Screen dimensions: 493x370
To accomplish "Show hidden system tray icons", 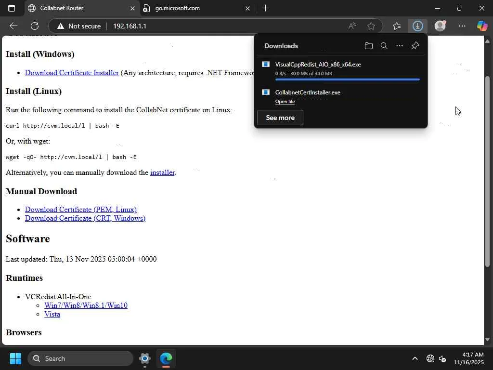I will coord(415,358).
